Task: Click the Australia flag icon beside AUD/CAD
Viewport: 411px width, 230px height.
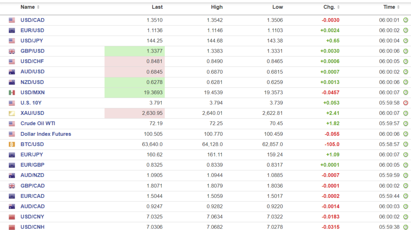Action: 12,207
